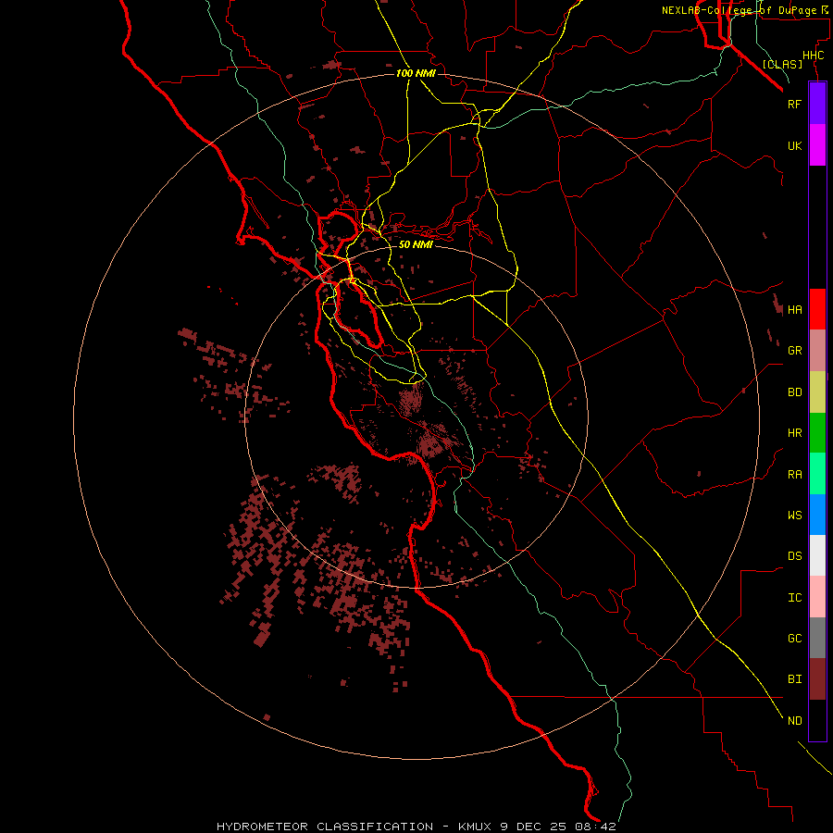The width and height of the screenshot is (833, 833).
Task: Click the BI legend label
Action: (794, 679)
